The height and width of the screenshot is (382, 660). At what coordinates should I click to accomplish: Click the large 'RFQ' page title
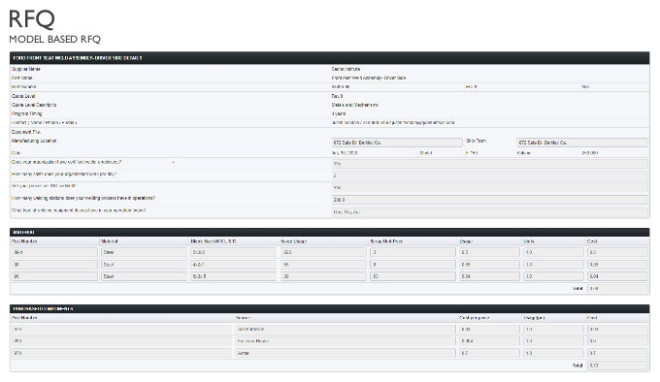tap(32, 19)
